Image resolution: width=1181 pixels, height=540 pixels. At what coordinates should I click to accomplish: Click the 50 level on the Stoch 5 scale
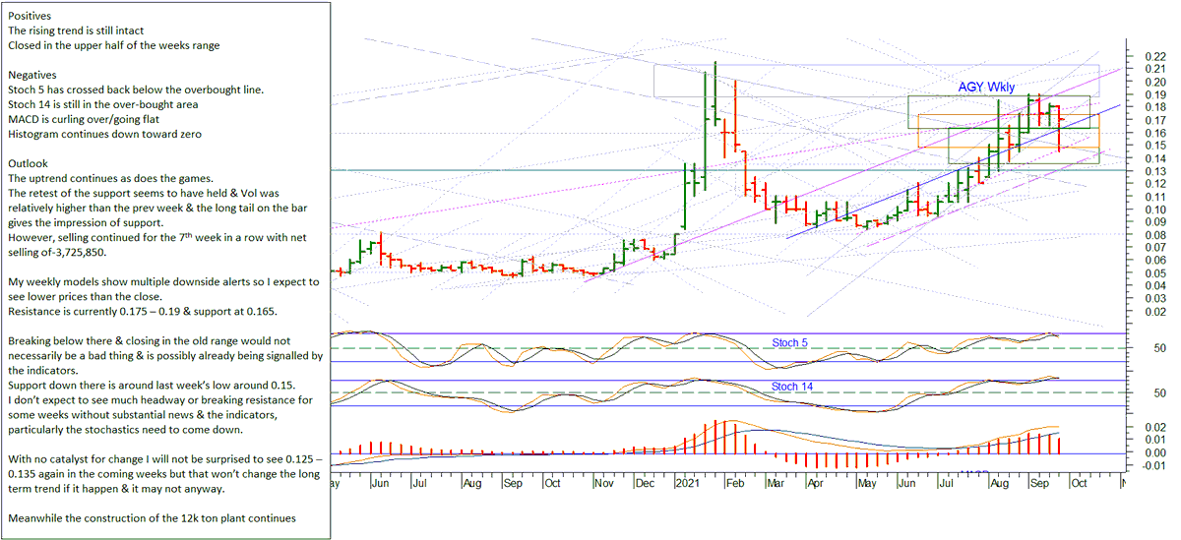1160,349
